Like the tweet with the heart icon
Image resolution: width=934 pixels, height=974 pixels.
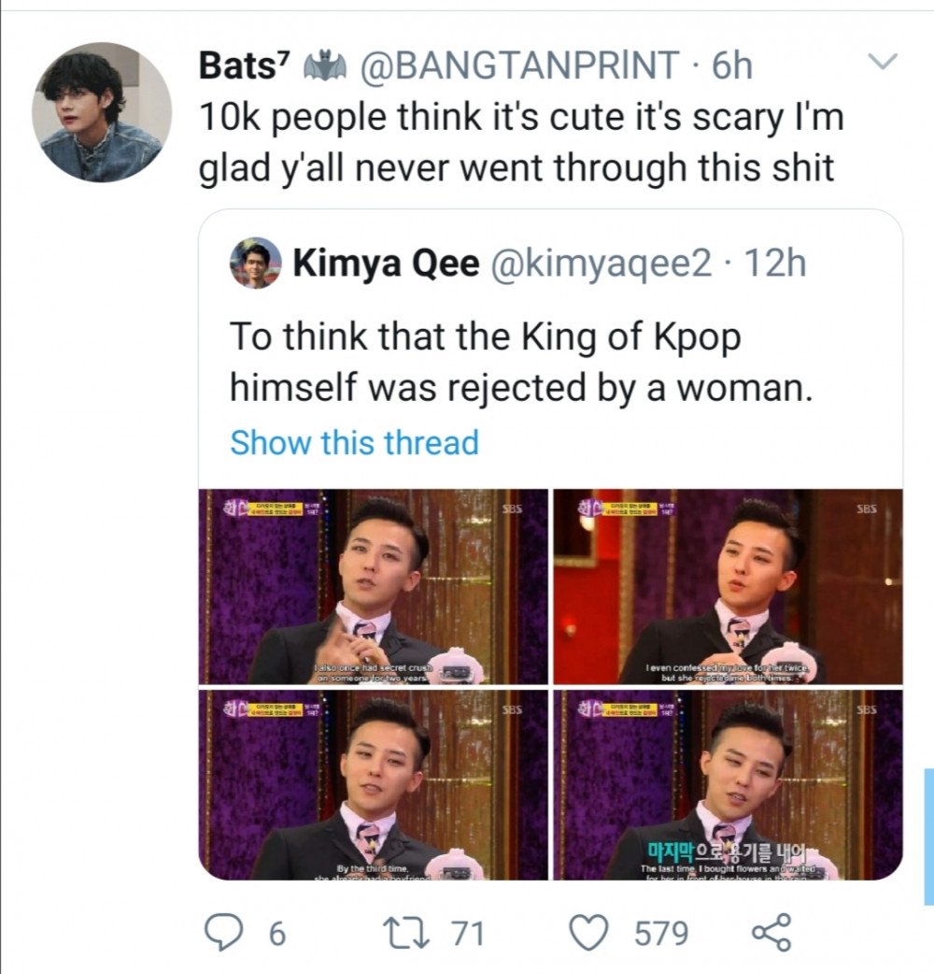click(x=588, y=933)
